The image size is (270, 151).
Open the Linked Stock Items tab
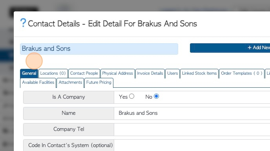[199, 74]
